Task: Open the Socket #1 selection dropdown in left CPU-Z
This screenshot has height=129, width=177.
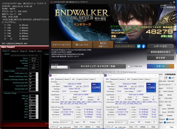Action: click(67, 122)
